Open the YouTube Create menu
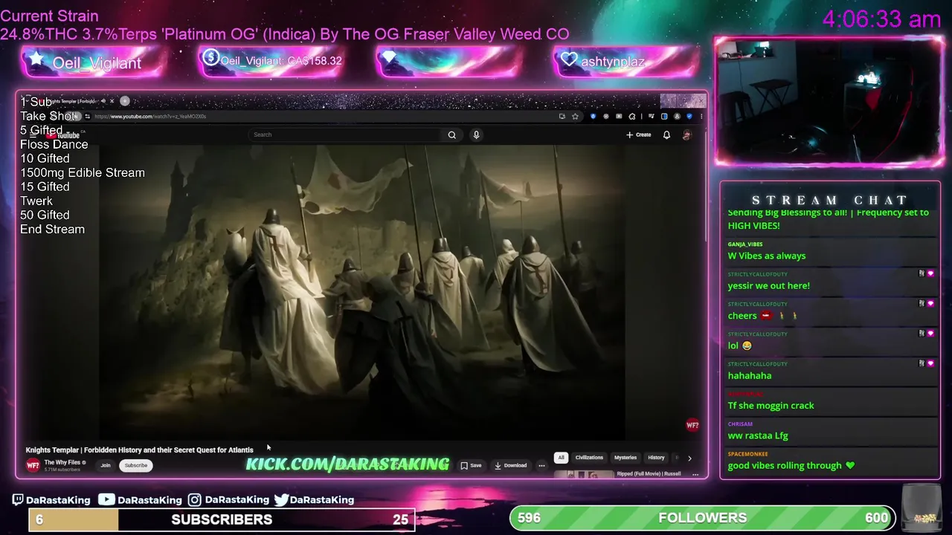 point(638,134)
